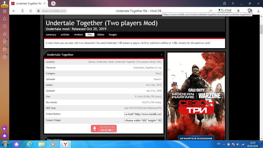Click the Yandex Я home button
This screenshot has height=148, width=263.
point(22,11)
